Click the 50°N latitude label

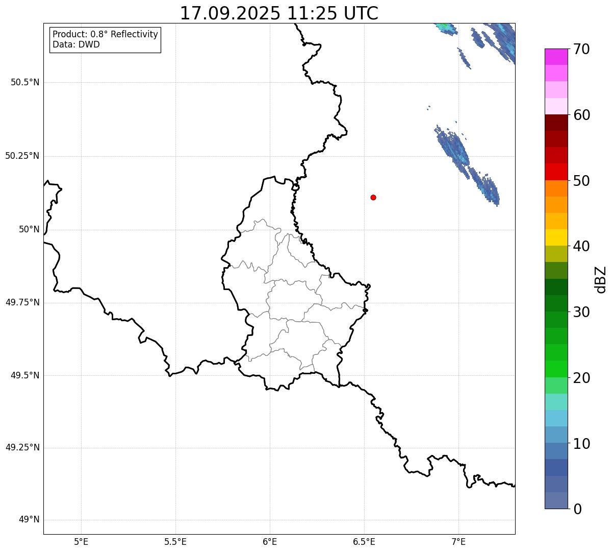click(29, 229)
